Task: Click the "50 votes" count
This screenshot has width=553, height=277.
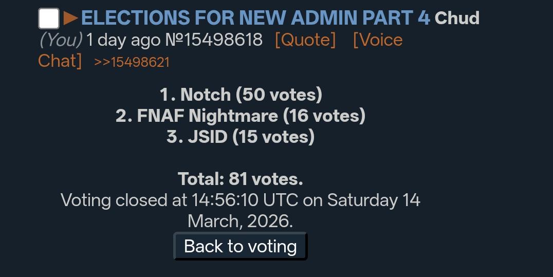Action: tap(279, 95)
